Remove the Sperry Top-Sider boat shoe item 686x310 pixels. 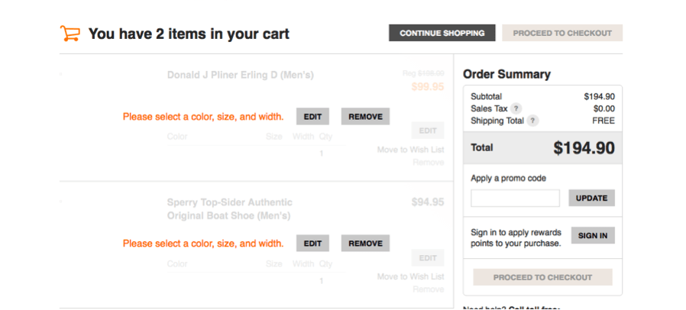(x=365, y=244)
